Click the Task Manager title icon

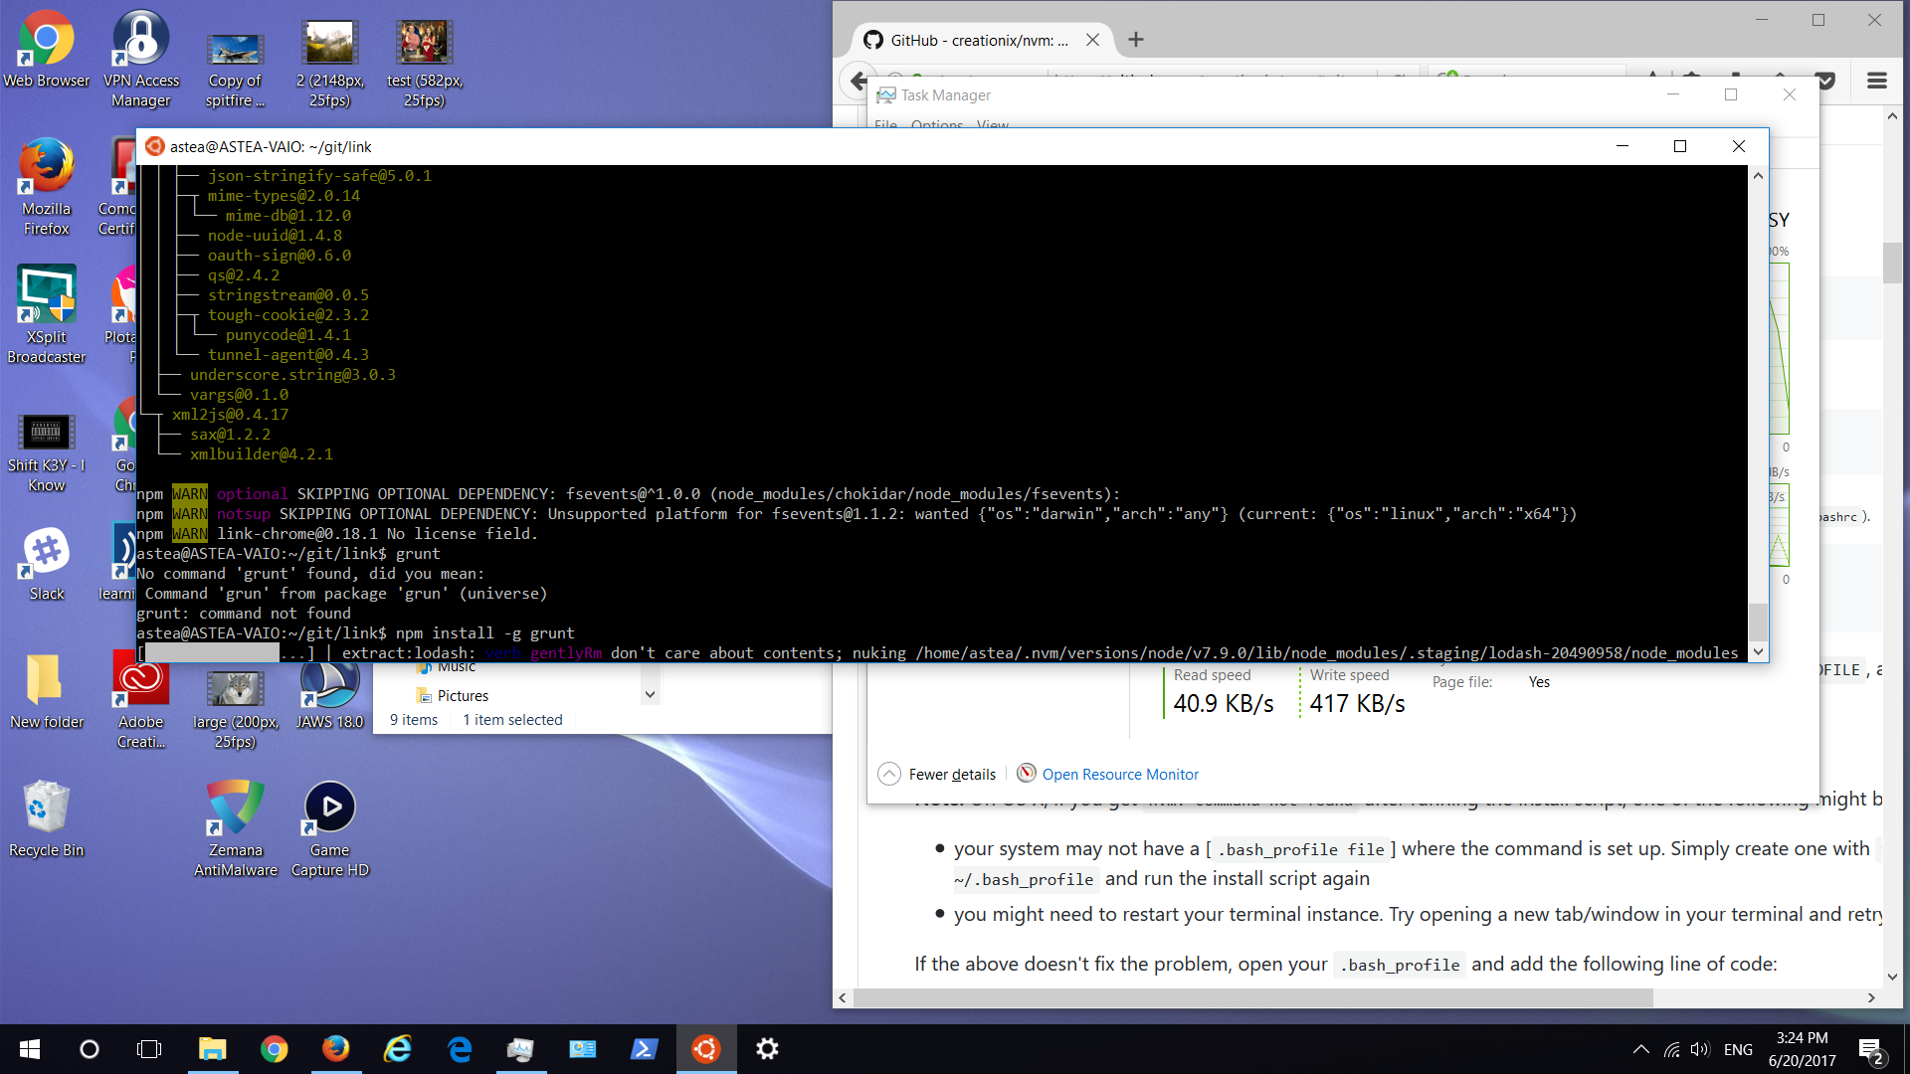pyautogui.click(x=885, y=94)
